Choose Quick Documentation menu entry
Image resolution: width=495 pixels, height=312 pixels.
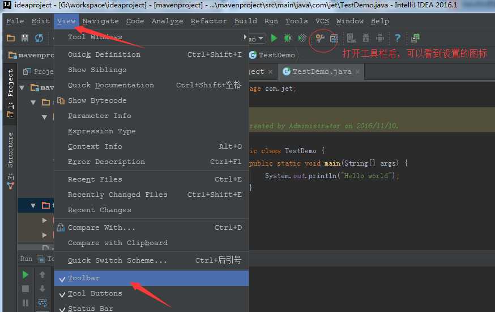152,85
